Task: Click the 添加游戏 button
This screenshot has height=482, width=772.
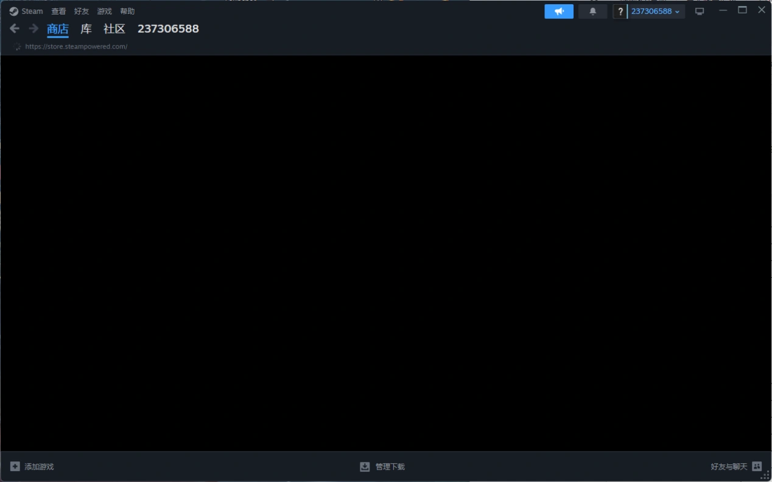Action: point(32,467)
